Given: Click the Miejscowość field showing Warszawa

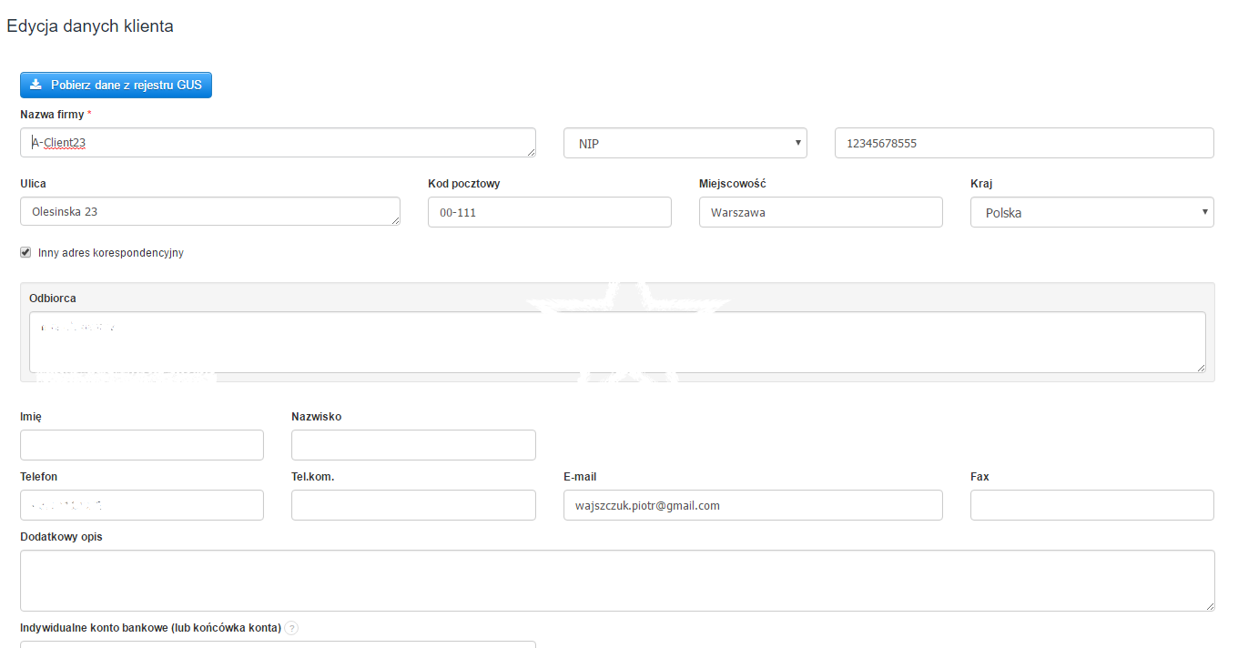Looking at the screenshot, I should click(x=820, y=212).
